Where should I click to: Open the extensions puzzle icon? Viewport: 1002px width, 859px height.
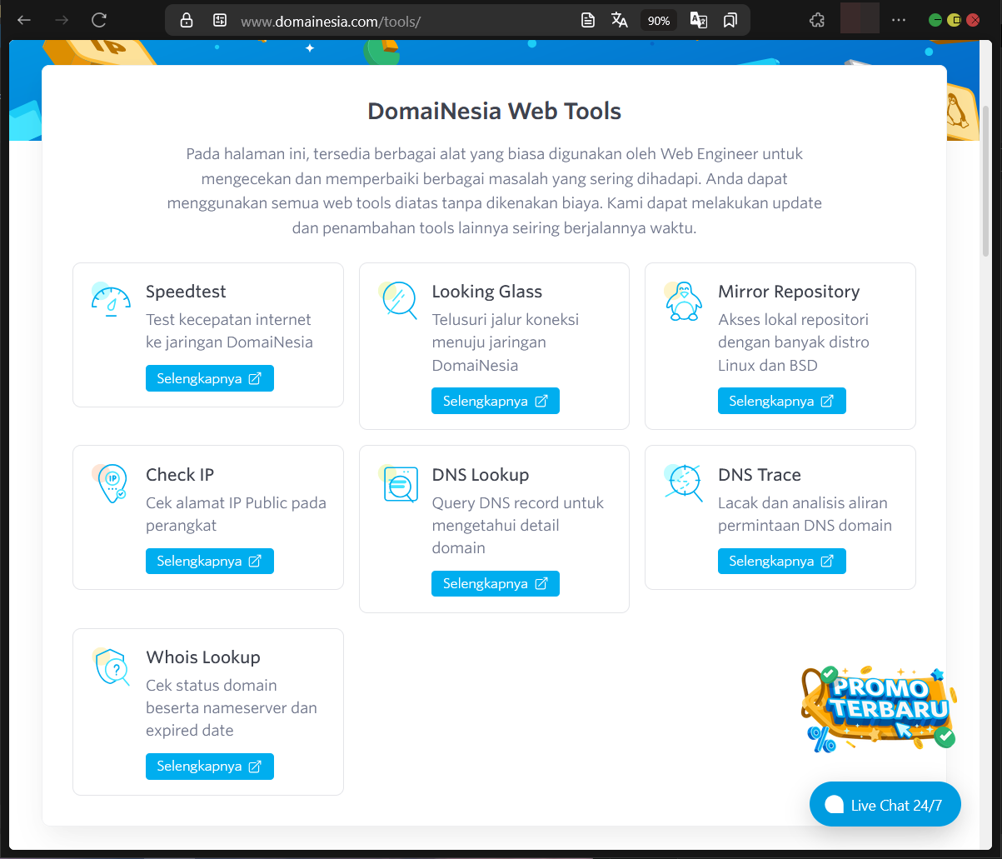817,20
